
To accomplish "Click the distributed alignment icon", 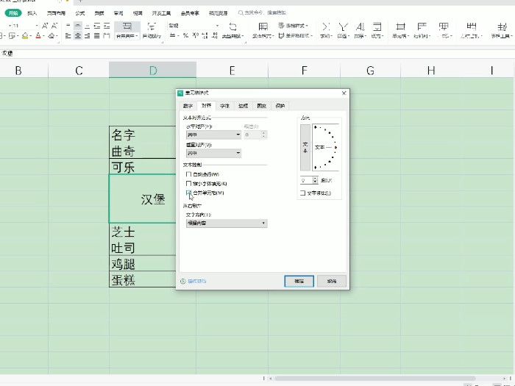I will (x=107, y=35).
